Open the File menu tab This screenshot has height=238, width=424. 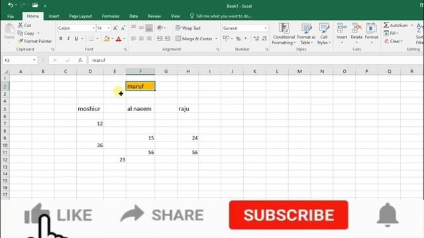pos(11,16)
